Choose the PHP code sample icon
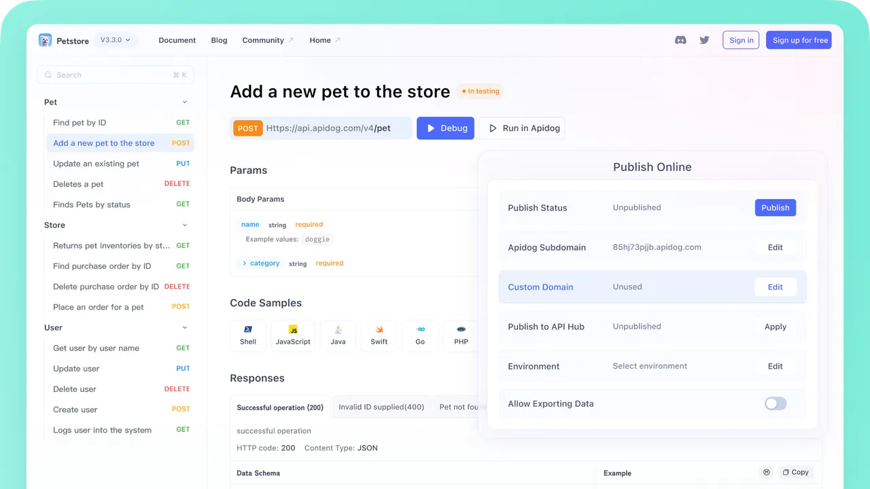870x489 pixels. point(462,329)
